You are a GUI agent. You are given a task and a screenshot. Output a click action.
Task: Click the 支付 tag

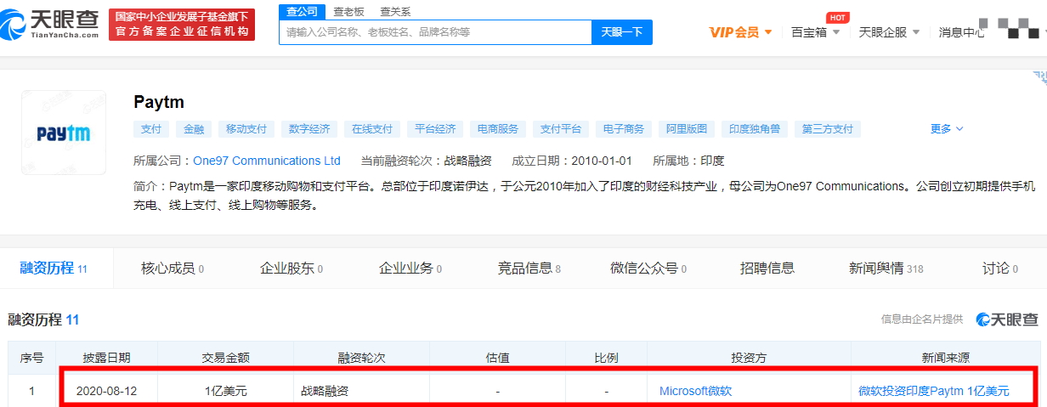coord(151,129)
